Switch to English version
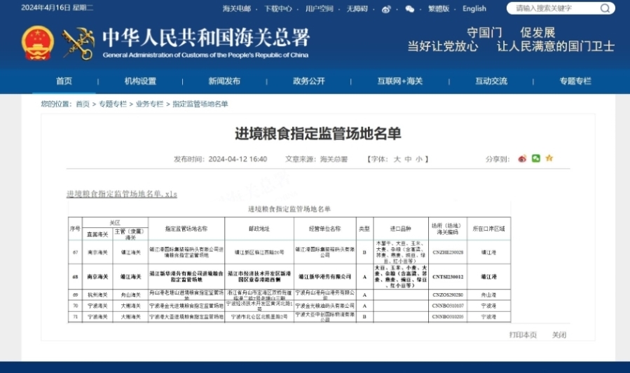The image size is (630, 373). (474, 8)
